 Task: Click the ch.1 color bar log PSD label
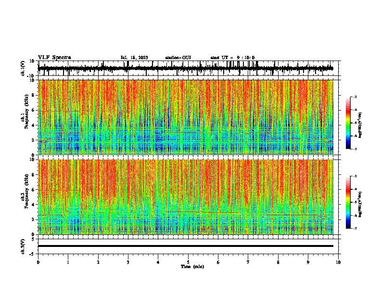pyautogui.click(x=360, y=125)
